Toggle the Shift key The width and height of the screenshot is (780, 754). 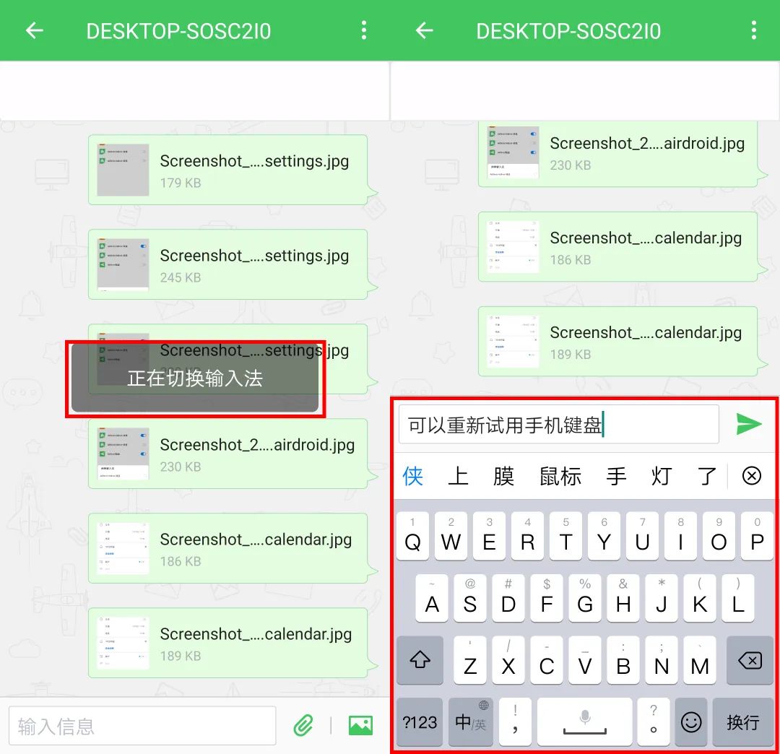[420, 660]
